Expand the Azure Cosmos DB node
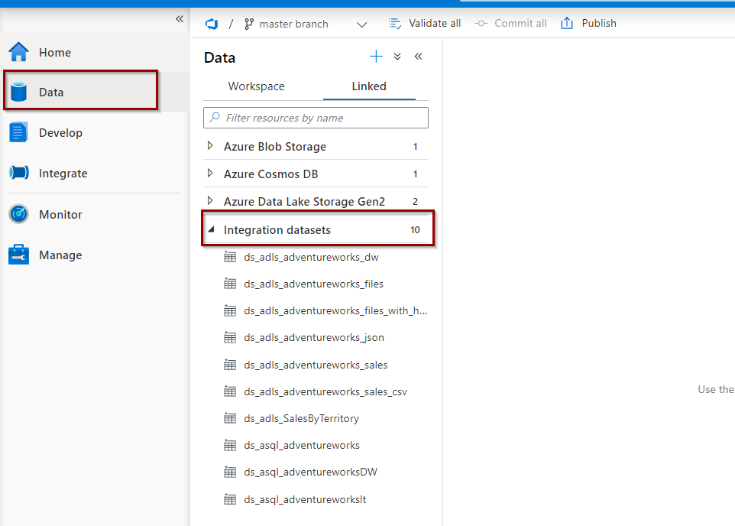 tap(210, 174)
